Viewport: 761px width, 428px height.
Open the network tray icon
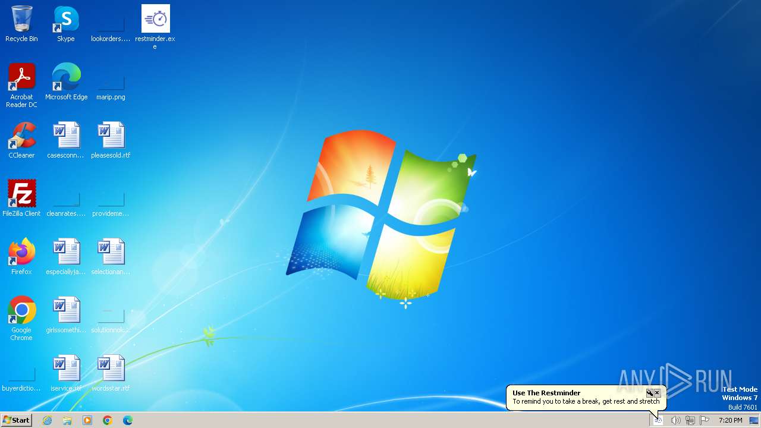[690, 420]
